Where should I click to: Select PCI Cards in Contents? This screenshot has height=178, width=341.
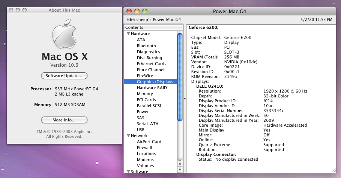(x=146, y=100)
